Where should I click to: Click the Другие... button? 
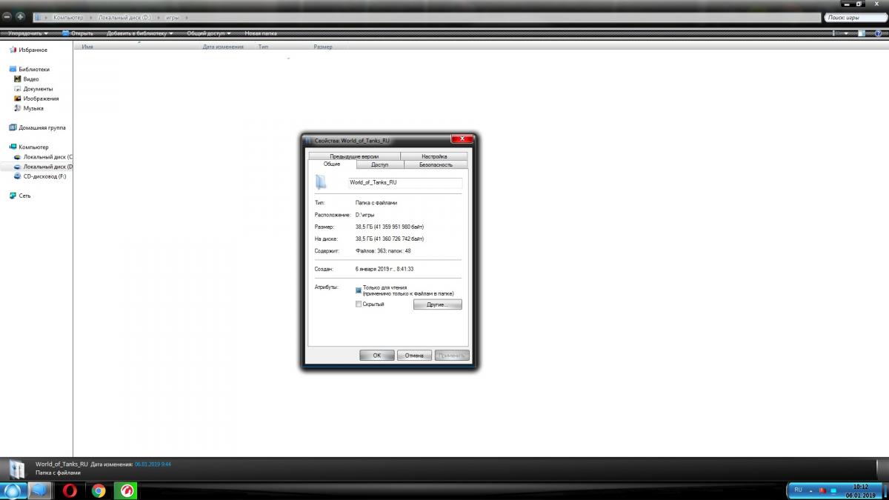point(437,304)
